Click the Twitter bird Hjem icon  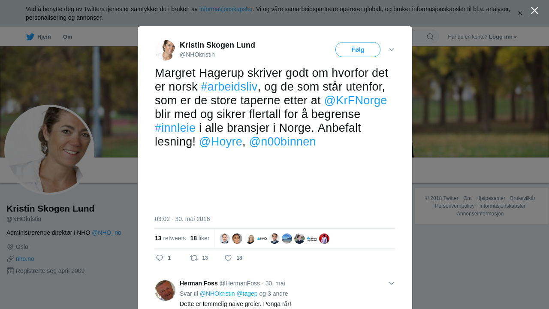(30, 37)
